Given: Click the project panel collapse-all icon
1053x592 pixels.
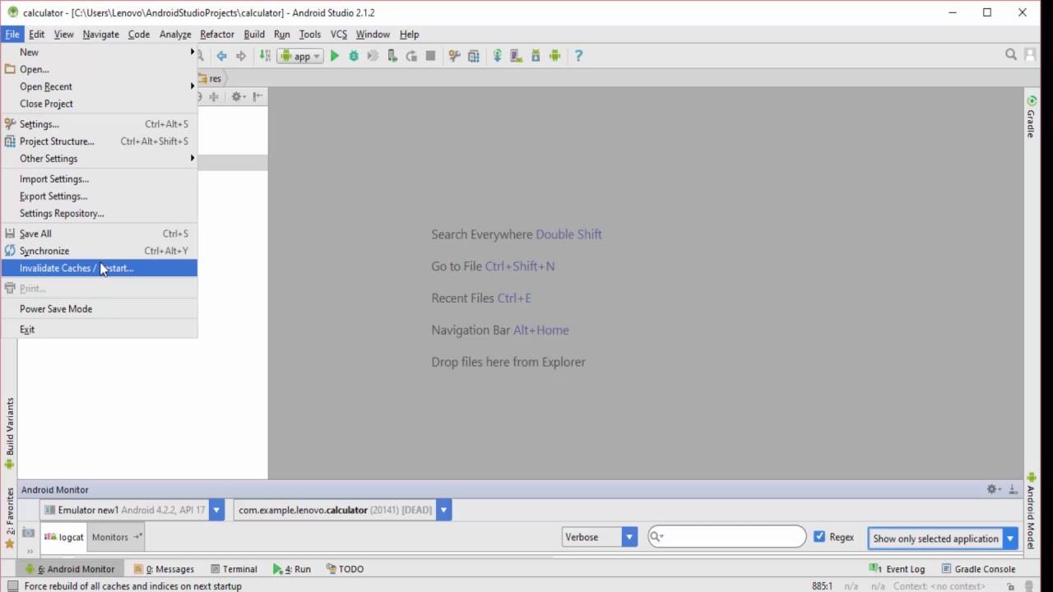Looking at the screenshot, I should tap(214, 96).
